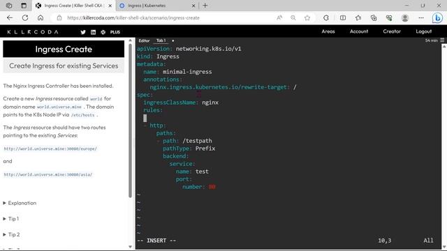
Task: Select the Ingress Create browser tab
Action: 73,6
